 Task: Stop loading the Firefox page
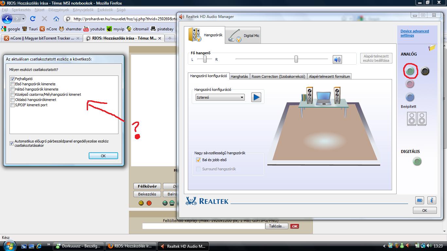point(45,19)
